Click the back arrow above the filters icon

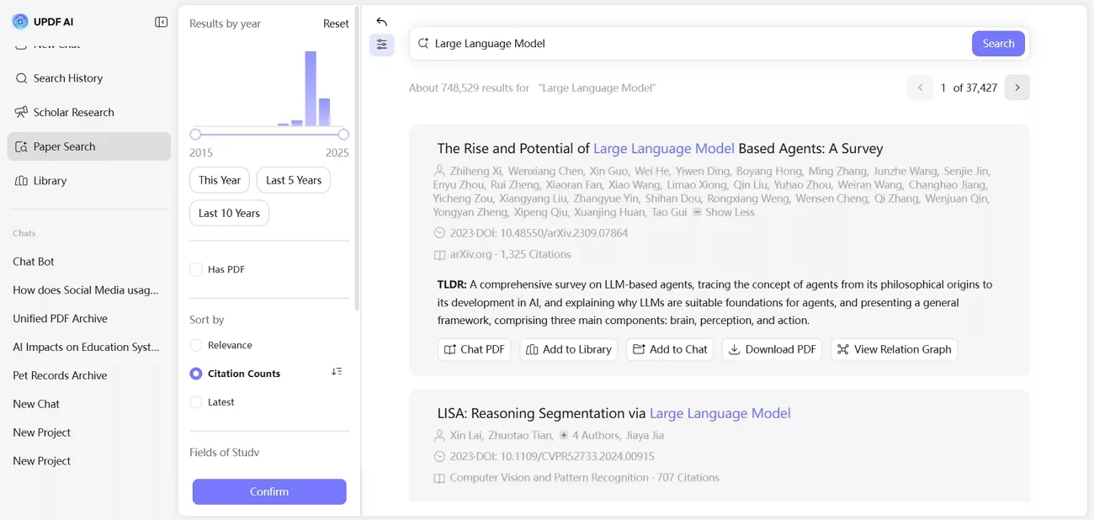coord(381,21)
